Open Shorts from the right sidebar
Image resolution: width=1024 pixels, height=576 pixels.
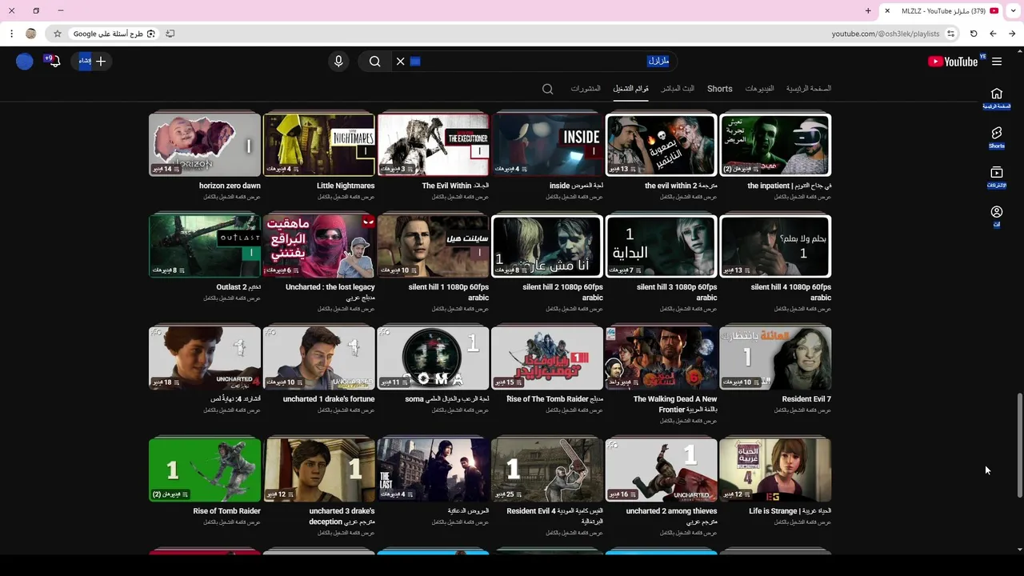click(x=997, y=138)
